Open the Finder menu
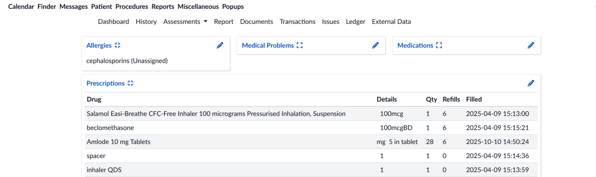This screenshot has height=177, width=596. 47,7
